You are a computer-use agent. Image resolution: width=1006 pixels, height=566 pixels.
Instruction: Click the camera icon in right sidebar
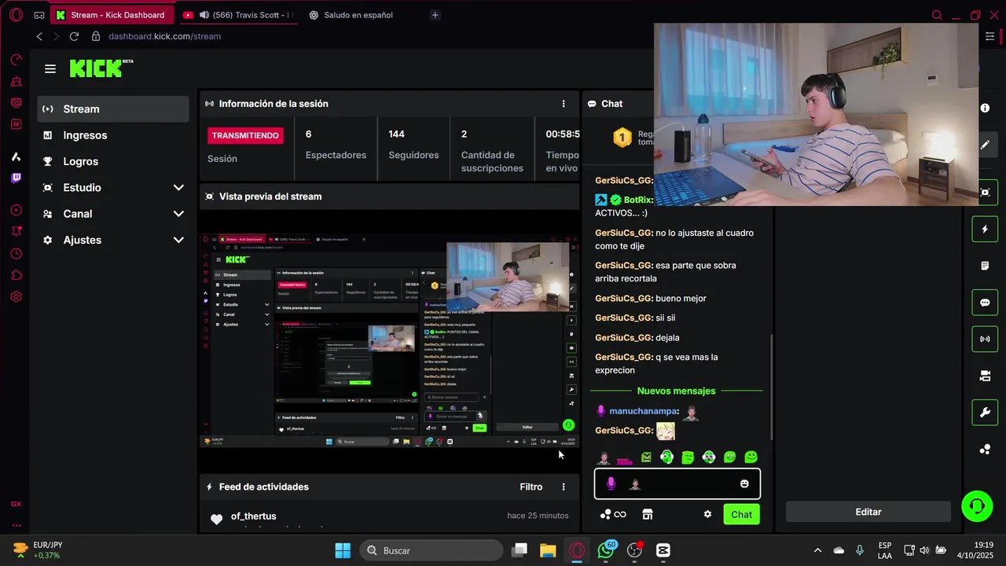[x=985, y=376]
